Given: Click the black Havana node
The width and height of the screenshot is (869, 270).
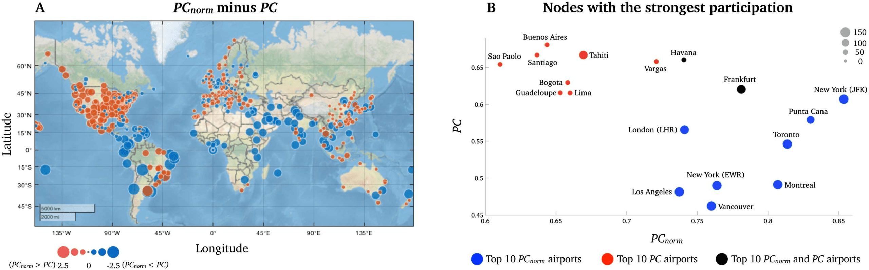Looking at the screenshot, I should point(683,60).
